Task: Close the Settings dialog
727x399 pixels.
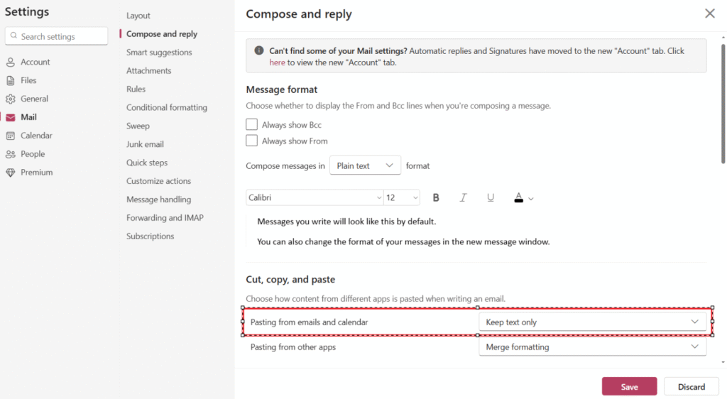Action: (x=710, y=13)
